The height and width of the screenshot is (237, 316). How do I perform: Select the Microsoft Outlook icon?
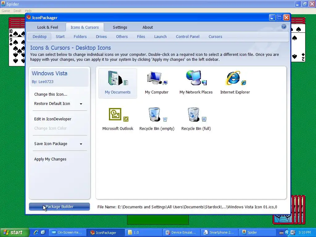(118, 119)
